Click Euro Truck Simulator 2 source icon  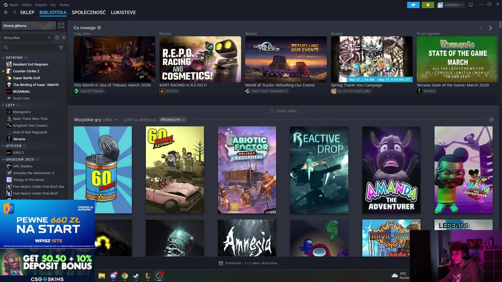[248, 91]
